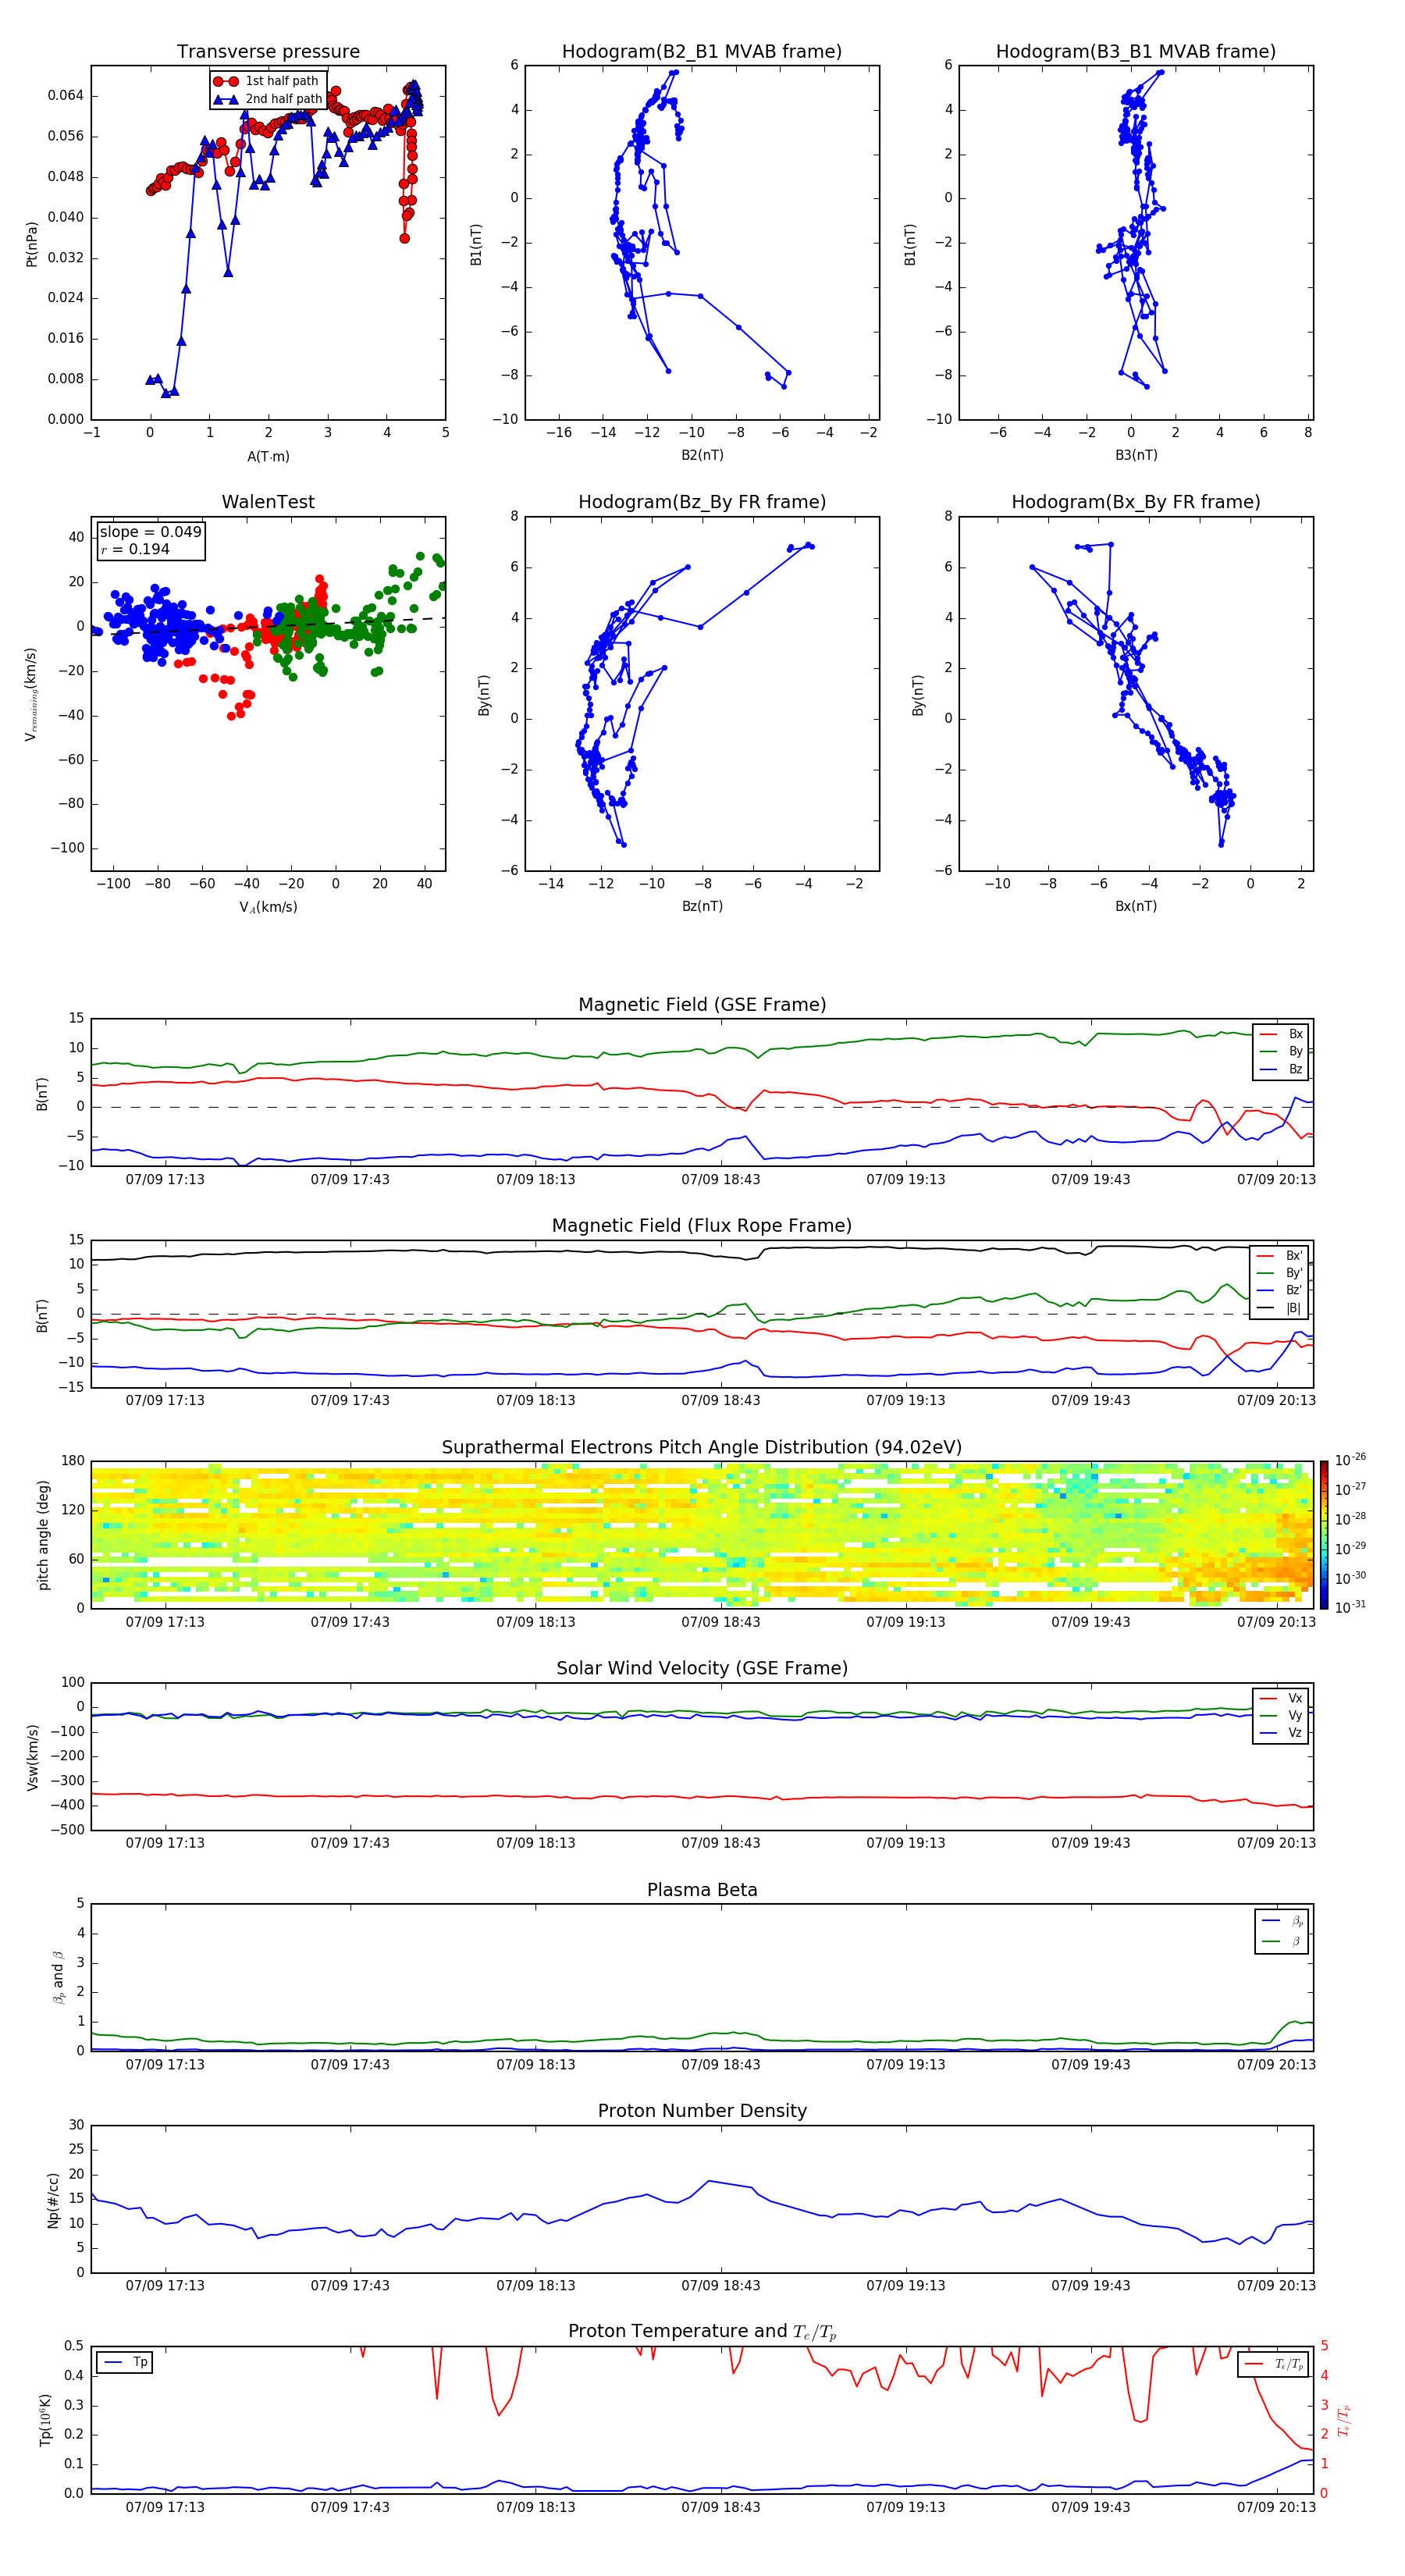This screenshot has width=1405, height=2576.
Task: Click the "A(T·m)" x-axis label
Action: point(268,457)
